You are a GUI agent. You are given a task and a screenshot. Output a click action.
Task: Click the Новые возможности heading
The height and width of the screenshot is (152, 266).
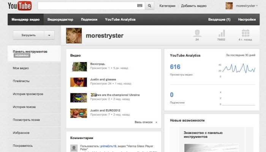(x=187, y=120)
